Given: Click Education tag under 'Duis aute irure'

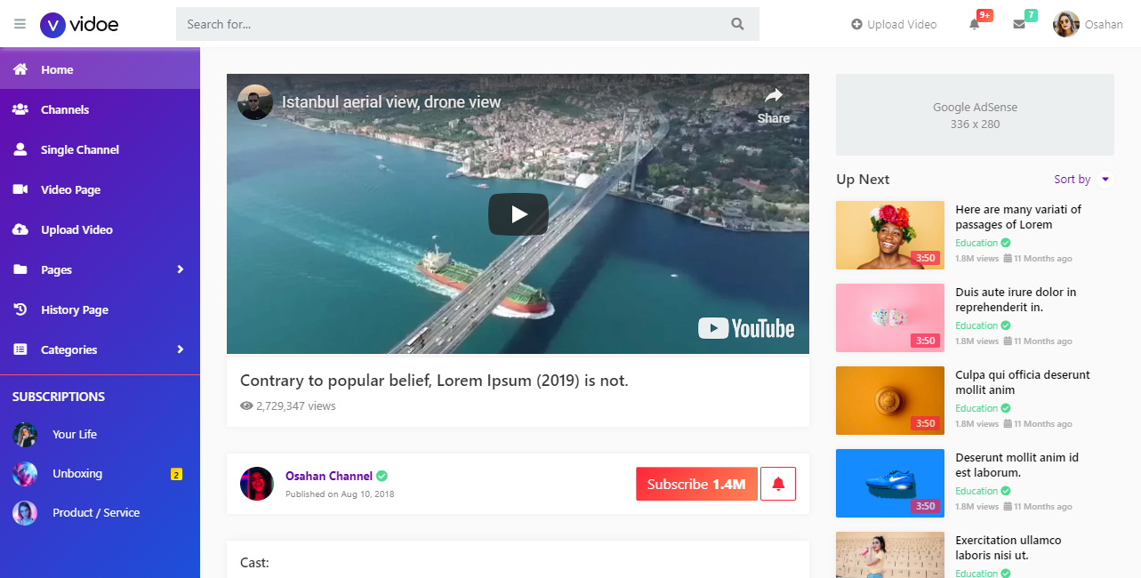Looking at the screenshot, I should [976, 325].
